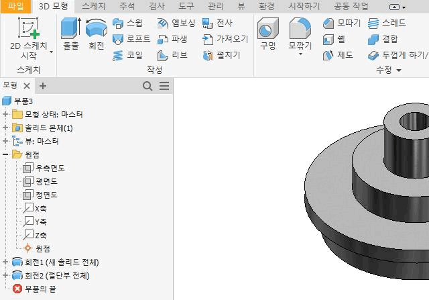The height and width of the screenshot is (300, 429).
Task: Use the 전사 decal tool
Action: 217,23
